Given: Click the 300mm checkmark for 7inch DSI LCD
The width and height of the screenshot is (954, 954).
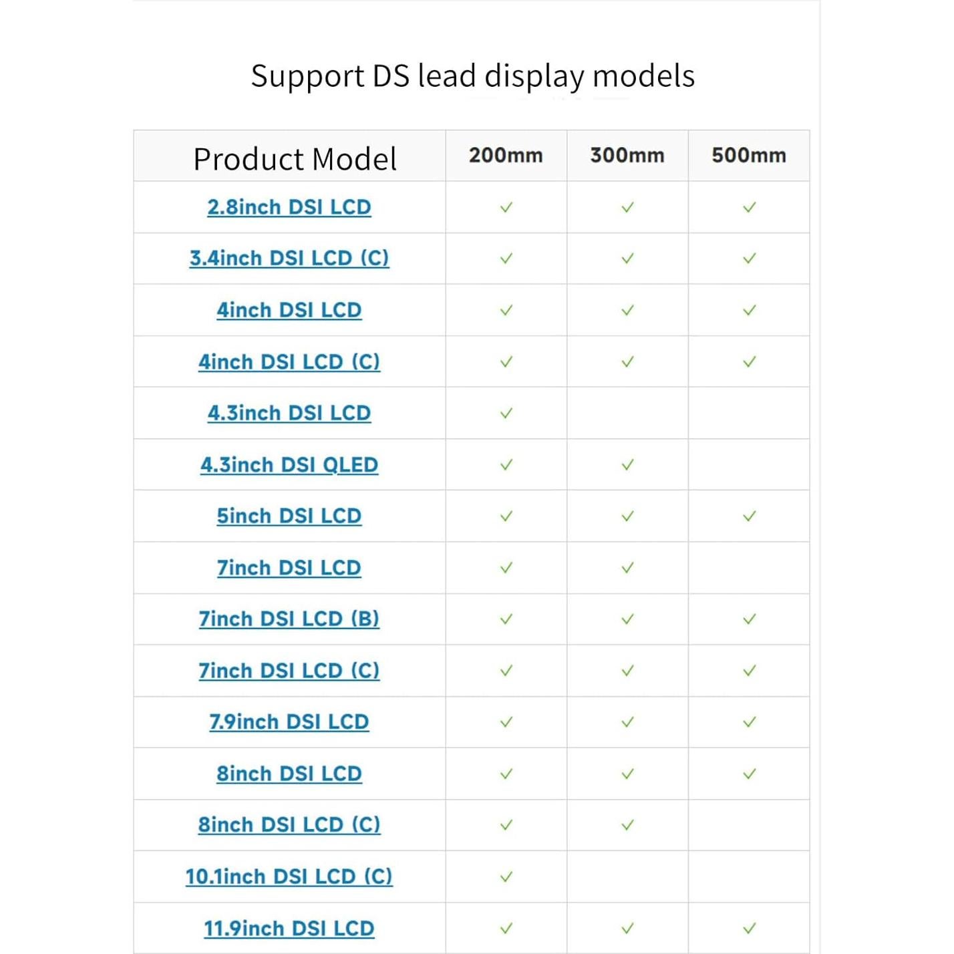Looking at the screenshot, I should click(x=627, y=568).
